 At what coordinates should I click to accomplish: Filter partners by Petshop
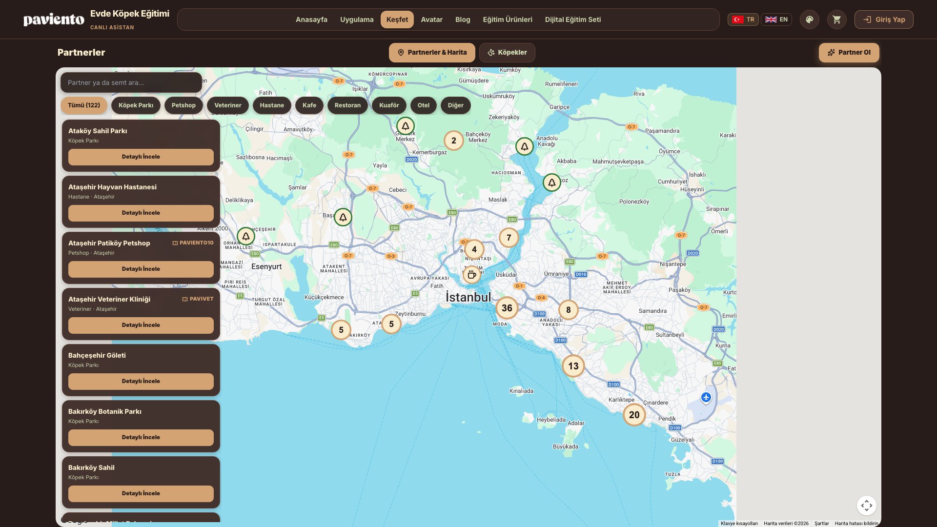pyautogui.click(x=183, y=105)
